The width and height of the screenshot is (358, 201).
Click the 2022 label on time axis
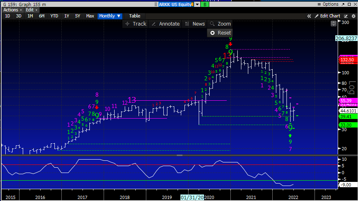[x=293, y=197]
